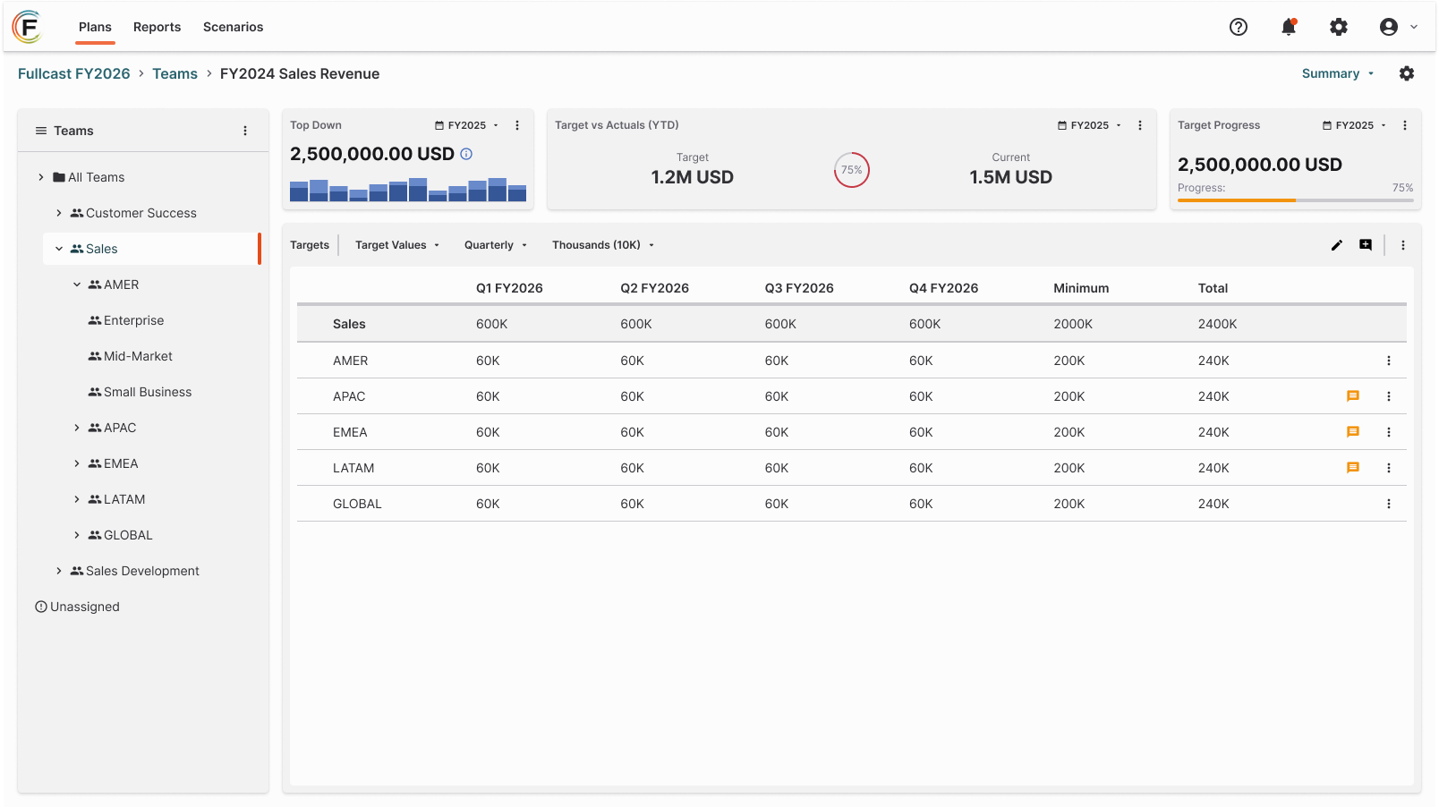Switch to Plans tab
The height and width of the screenshot is (807, 1439).
95,27
